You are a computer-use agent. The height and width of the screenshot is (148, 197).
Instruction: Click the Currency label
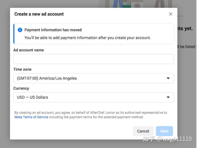(21, 88)
